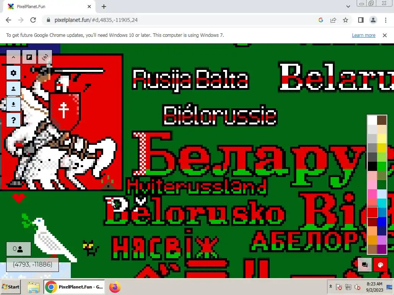Open Google search icon in address bar
Viewport: 394px width, 295px height.
[x=321, y=20]
